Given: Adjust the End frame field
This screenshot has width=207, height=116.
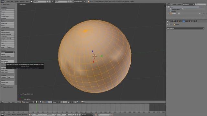Looking at the screenshot, I should point(50,115).
